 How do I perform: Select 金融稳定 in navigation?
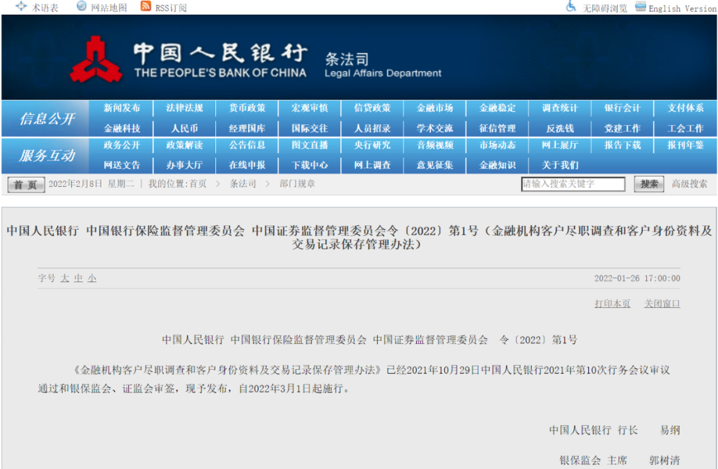coord(497,108)
